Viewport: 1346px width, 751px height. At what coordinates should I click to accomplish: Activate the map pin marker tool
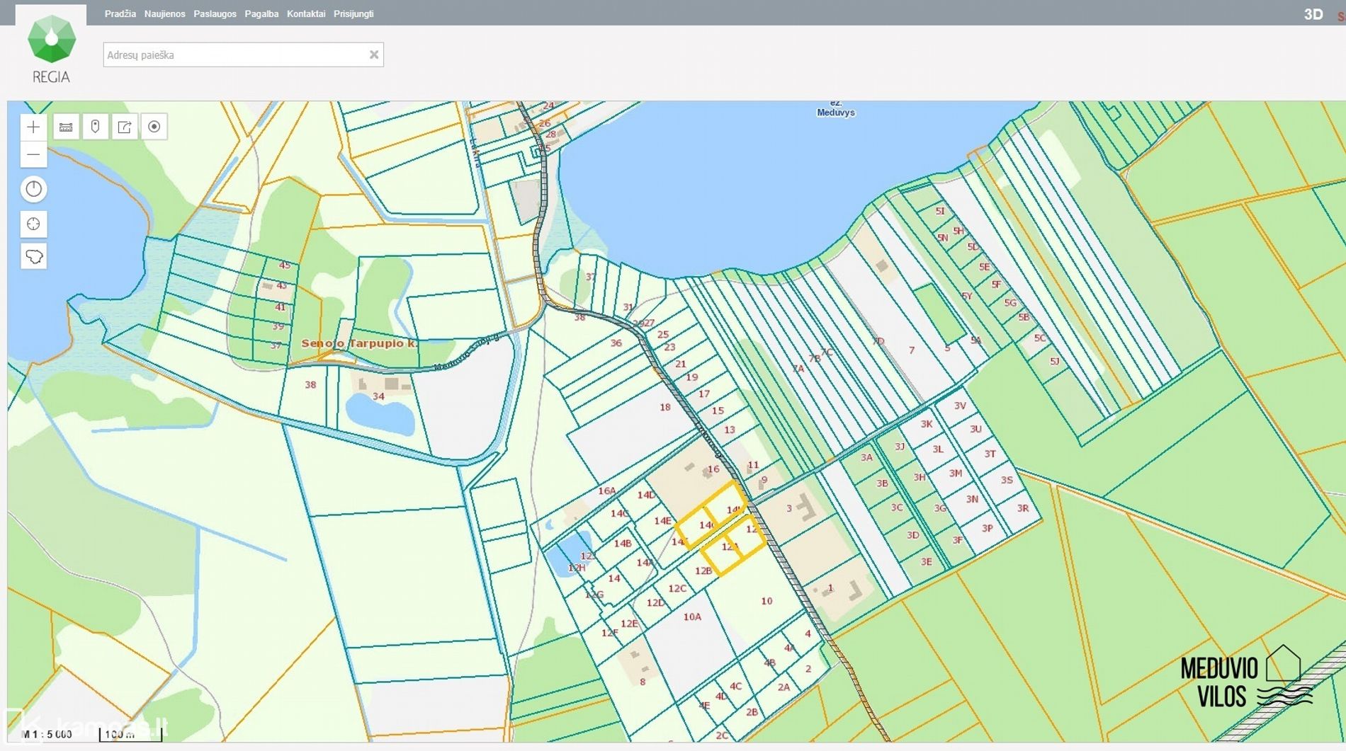click(95, 127)
